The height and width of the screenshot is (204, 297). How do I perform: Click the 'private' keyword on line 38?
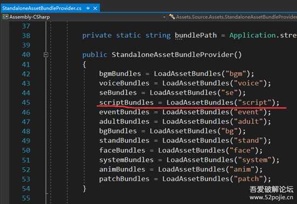(x=97, y=36)
